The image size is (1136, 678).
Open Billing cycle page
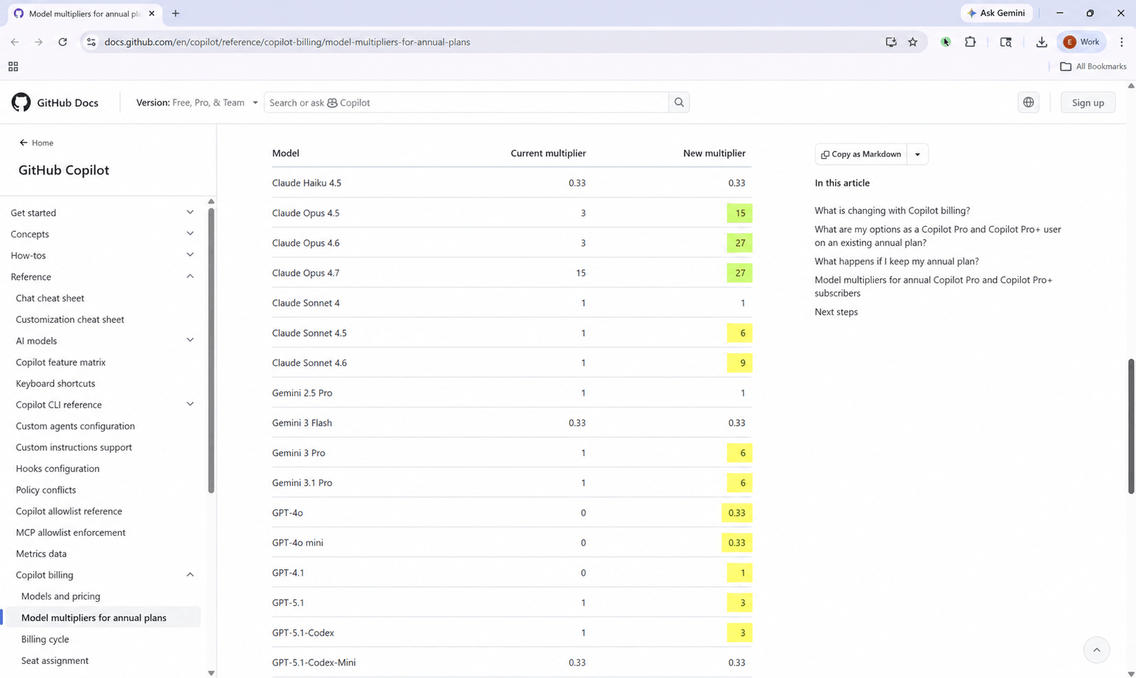click(x=45, y=639)
